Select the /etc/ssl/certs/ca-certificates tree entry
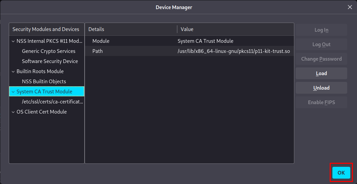The image size is (357, 184). coord(52,102)
